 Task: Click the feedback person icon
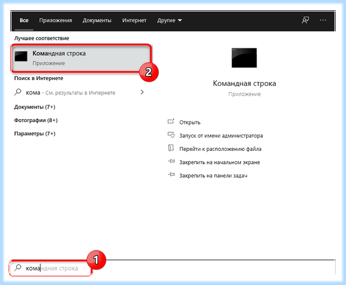pos(306,20)
